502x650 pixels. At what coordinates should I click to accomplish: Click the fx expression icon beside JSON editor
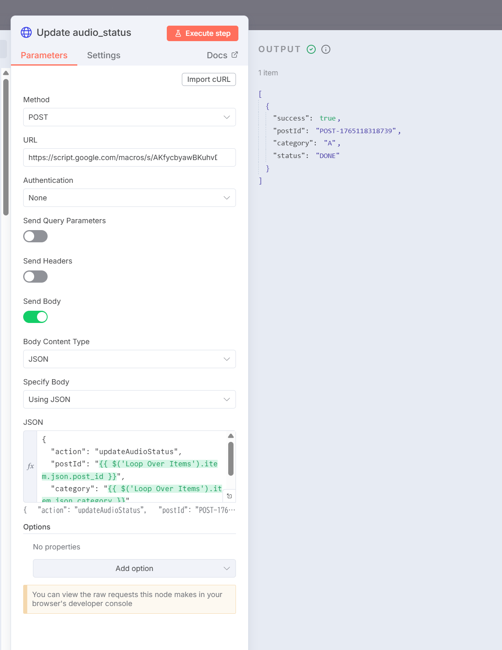pyautogui.click(x=31, y=466)
